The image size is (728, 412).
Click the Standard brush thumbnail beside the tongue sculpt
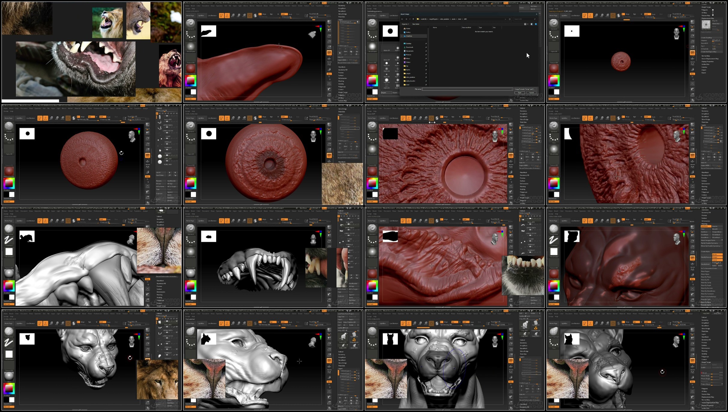190,23
